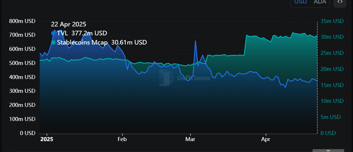This screenshot has height=152, width=353.
Task: Click the 22 Apr 2025 tooltip date
Action: coord(68,24)
